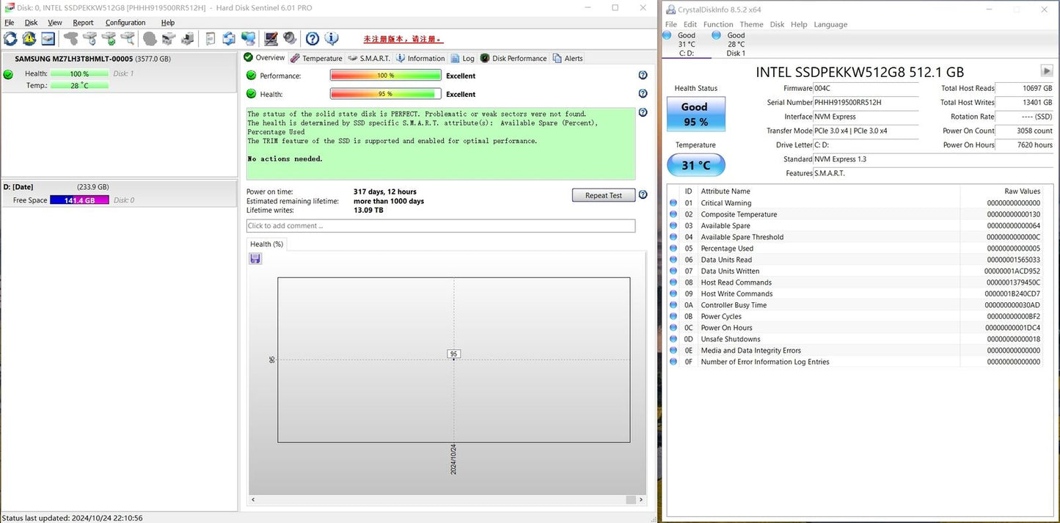Viewport: 1060px width, 523px height.
Task: Open the Theme menu in CrystalDiskInfo
Action: 751,24
